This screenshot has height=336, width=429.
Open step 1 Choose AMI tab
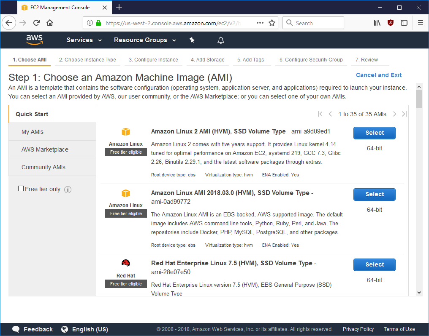tap(30, 60)
